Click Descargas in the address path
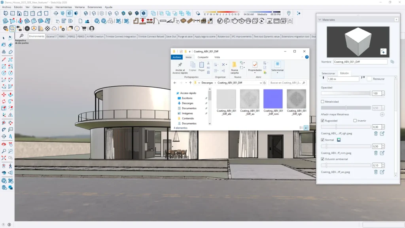Screen dimensions: 405x228 207,83
